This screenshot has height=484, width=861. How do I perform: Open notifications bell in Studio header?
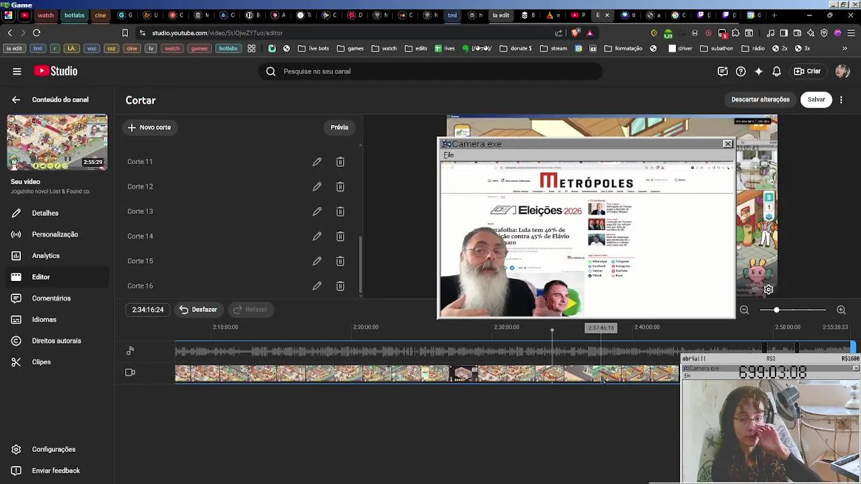pos(776,71)
